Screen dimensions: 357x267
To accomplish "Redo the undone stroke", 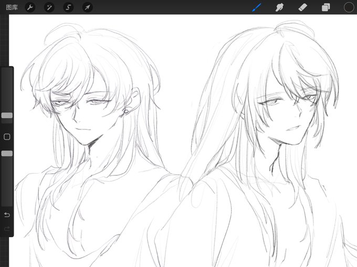I will click(x=7, y=228).
